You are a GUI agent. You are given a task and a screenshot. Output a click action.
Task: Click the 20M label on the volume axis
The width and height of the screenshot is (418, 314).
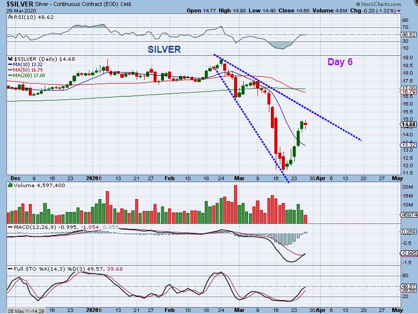408,187
